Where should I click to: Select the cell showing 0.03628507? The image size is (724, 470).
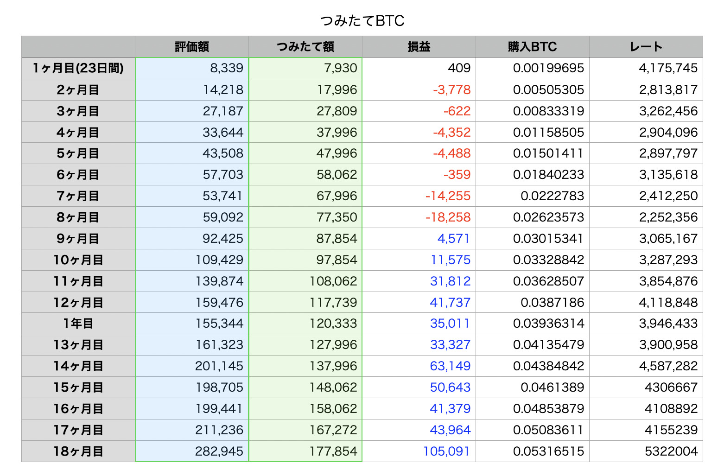(x=533, y=281)
